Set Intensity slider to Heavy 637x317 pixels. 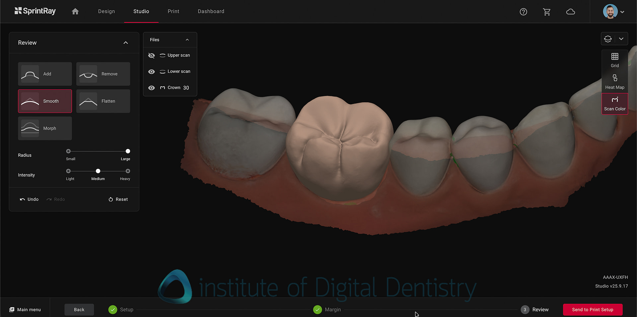(128, 171)
